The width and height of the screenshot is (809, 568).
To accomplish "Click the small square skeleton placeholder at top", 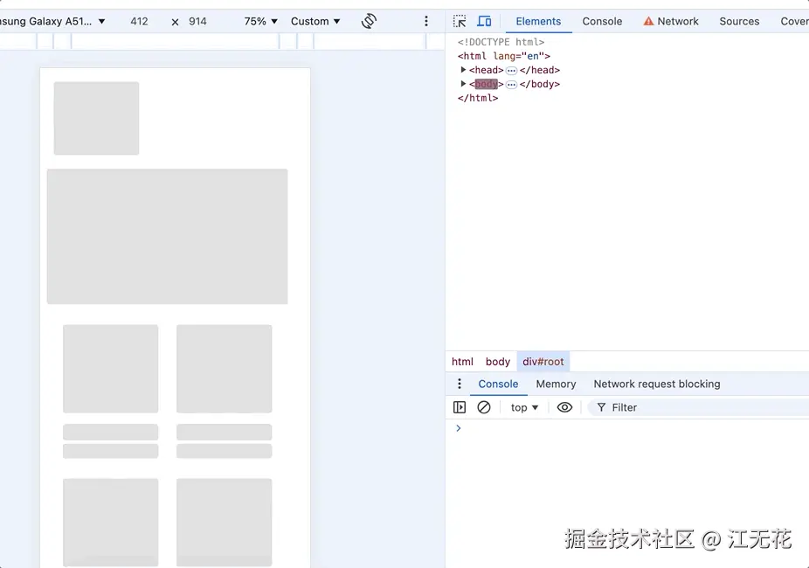I will click(x=96, y=118).
